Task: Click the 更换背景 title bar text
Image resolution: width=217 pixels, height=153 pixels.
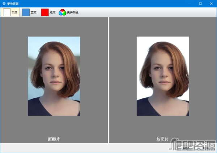Action: (x=13, y=3)
